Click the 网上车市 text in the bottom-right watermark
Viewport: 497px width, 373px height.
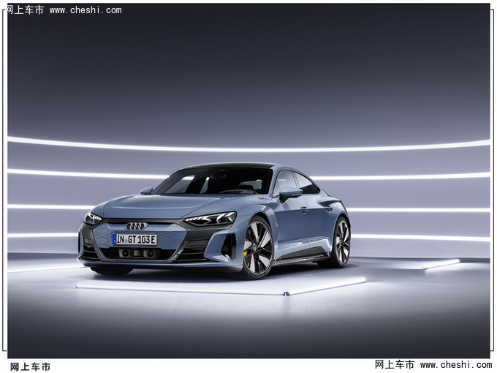[x=395, y=364]
